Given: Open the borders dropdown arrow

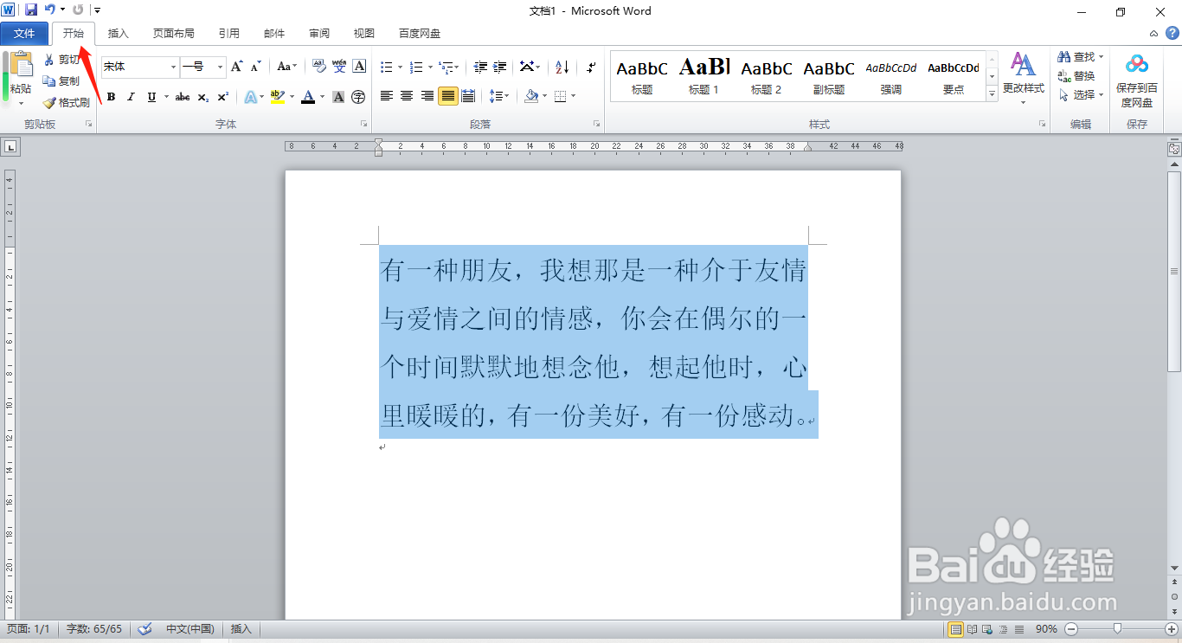Looking at the screenshot, I should [x=573, y=97].
